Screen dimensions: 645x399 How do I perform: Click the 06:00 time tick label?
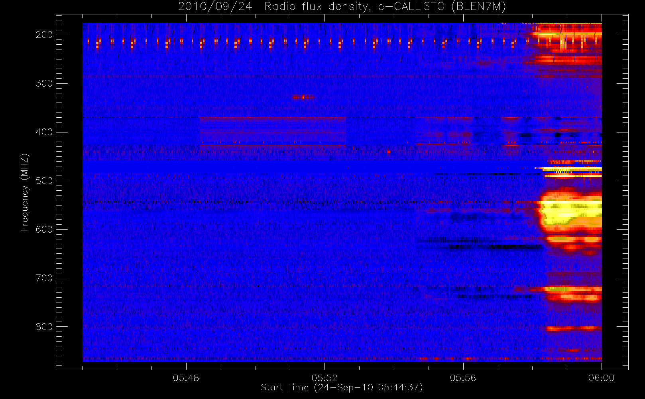click(602, 378)
